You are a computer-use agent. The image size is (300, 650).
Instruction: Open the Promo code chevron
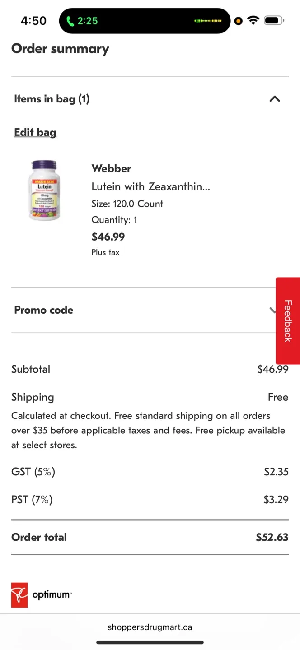coord(273,310)
